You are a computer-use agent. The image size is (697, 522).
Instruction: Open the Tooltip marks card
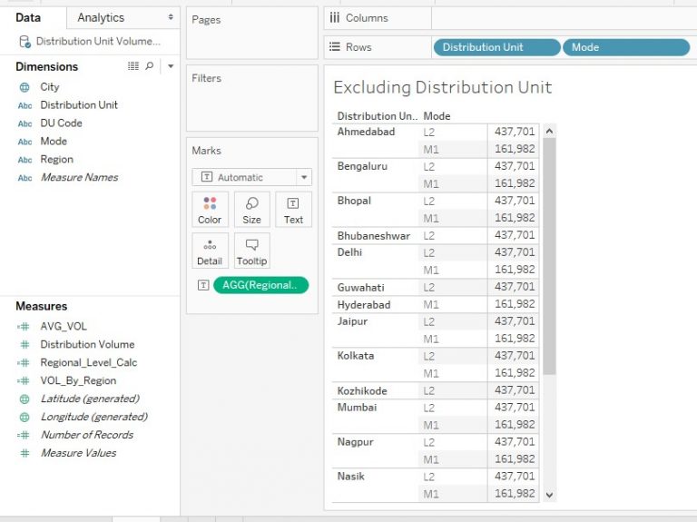[x=251, y=251]
